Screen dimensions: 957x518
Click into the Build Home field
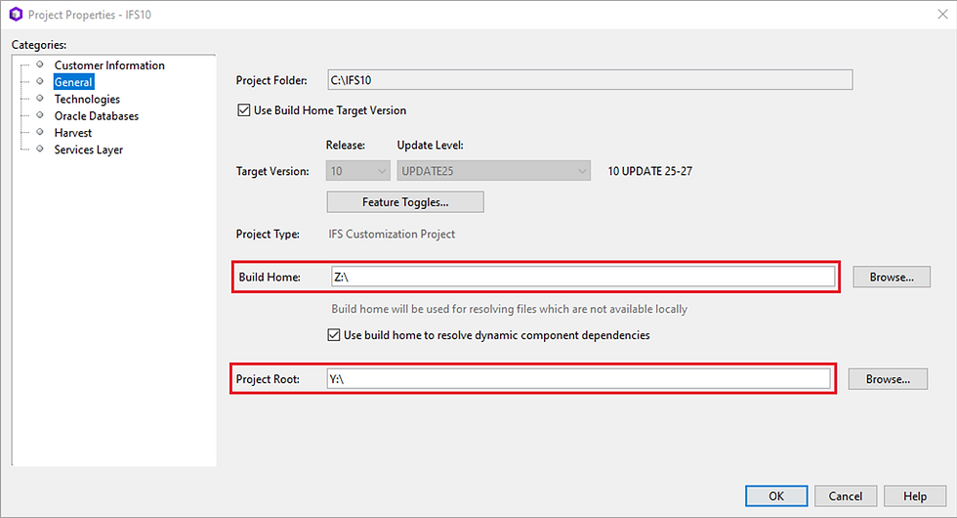point(584,277)
